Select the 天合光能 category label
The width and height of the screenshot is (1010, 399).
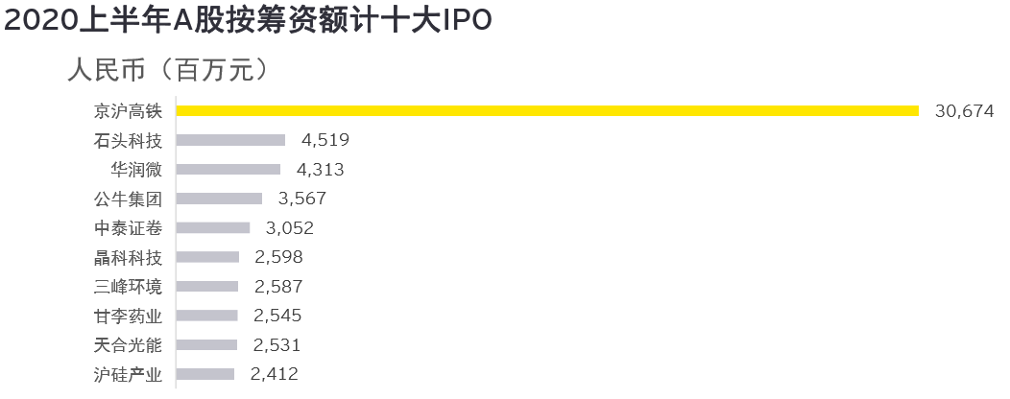click(128, 345)
